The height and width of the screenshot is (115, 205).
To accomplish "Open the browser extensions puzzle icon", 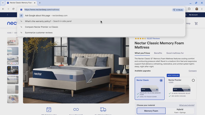I will tap(189, 9).
